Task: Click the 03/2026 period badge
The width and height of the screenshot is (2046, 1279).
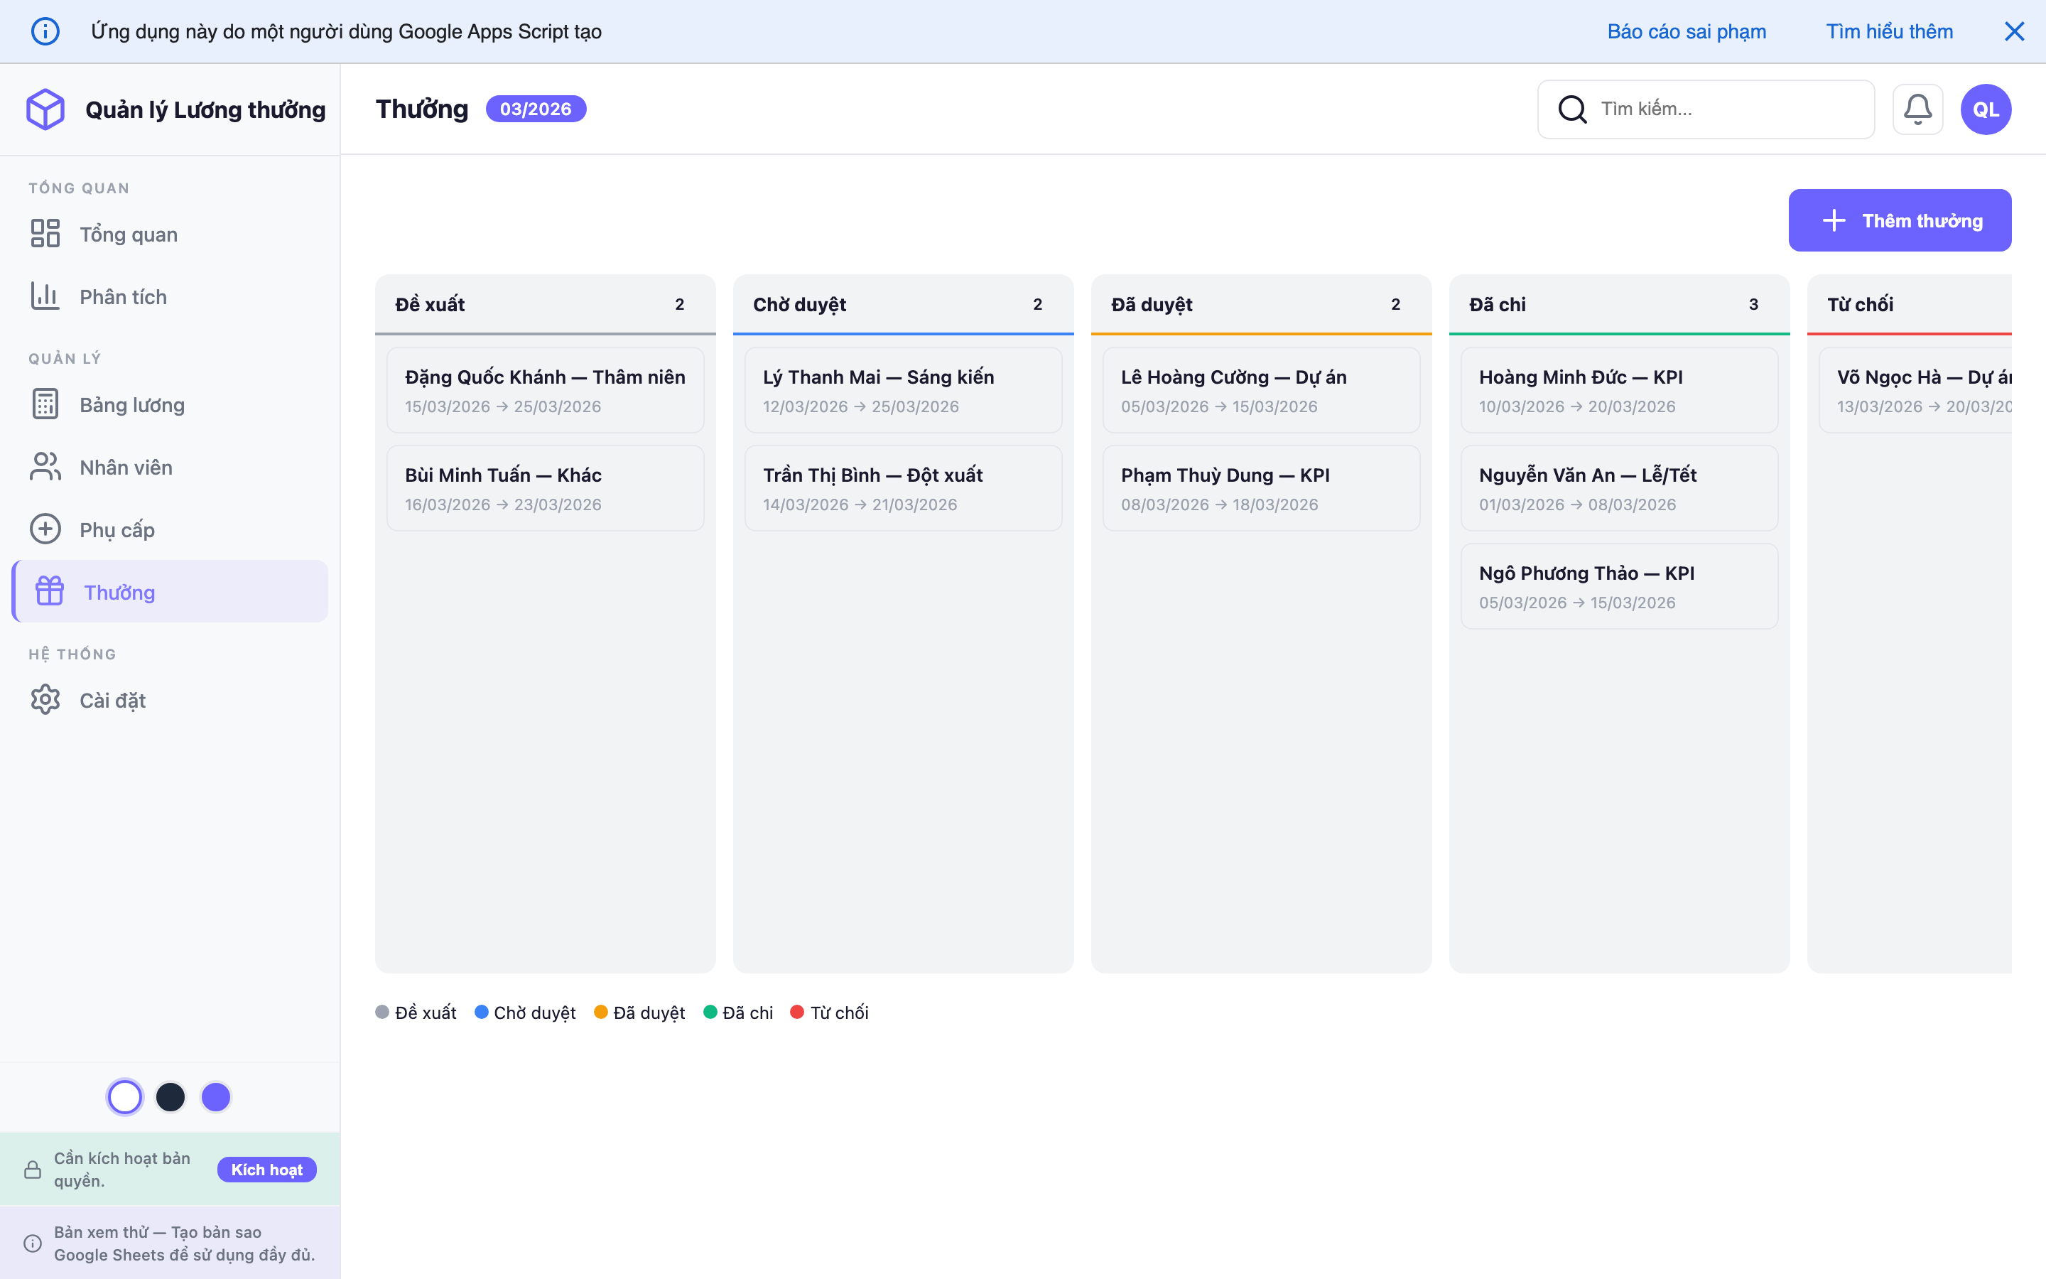Action: (x=535, y=109)
